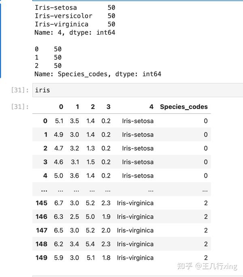The width and height of the screenshot is (243, 277).
Task: Select the 5.4 value in row 148
Action: [90, 244]
